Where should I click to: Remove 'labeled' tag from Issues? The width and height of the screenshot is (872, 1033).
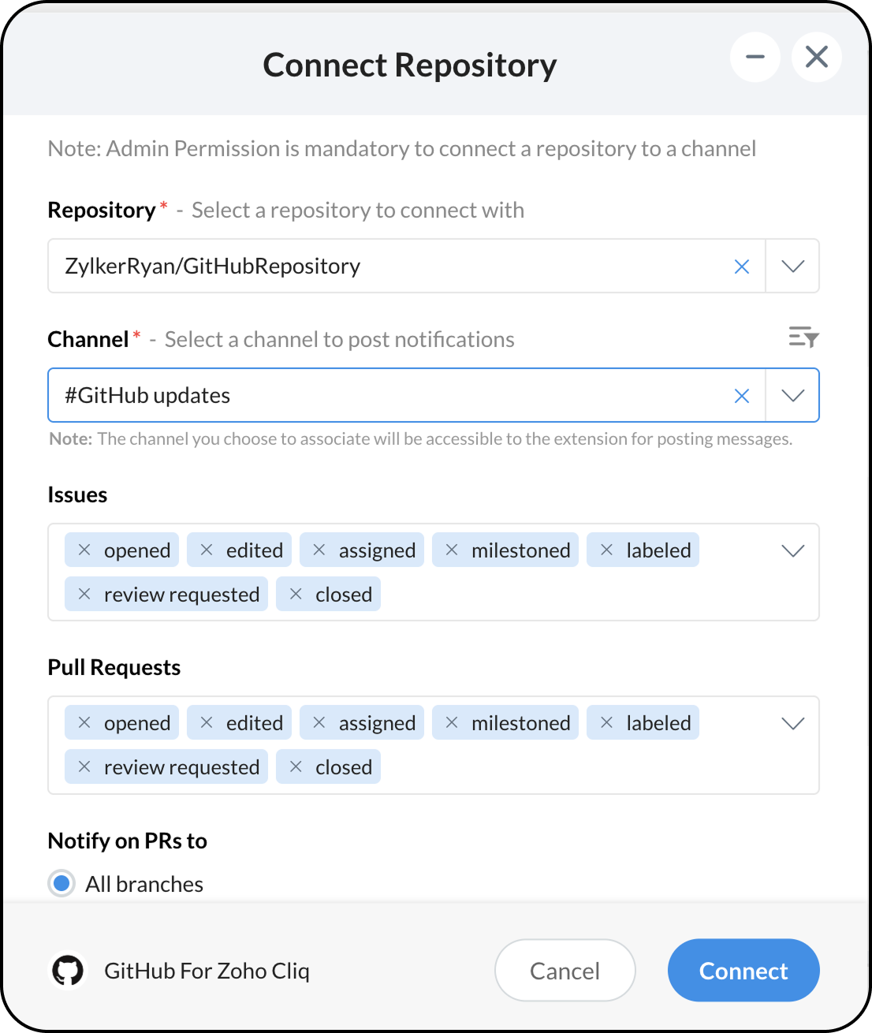point(606,550)
